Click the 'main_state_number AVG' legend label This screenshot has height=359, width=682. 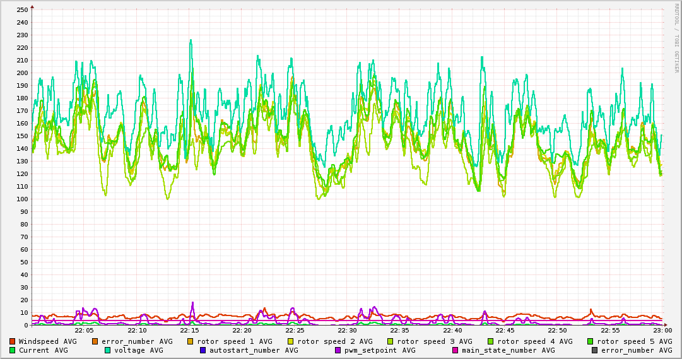point(509,350)
